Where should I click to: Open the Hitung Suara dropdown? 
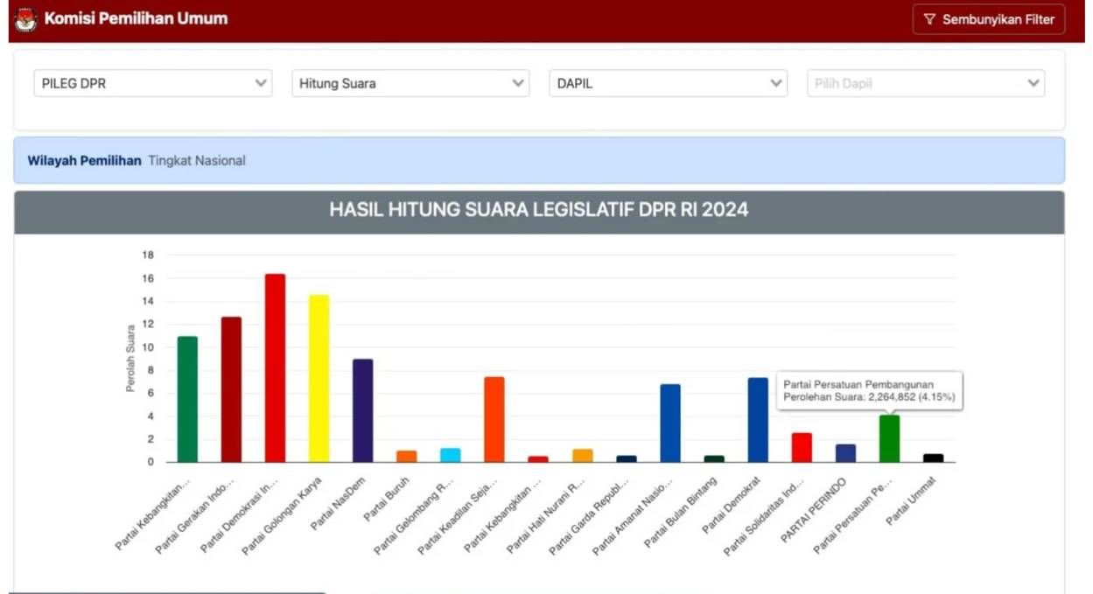point(410,83)
